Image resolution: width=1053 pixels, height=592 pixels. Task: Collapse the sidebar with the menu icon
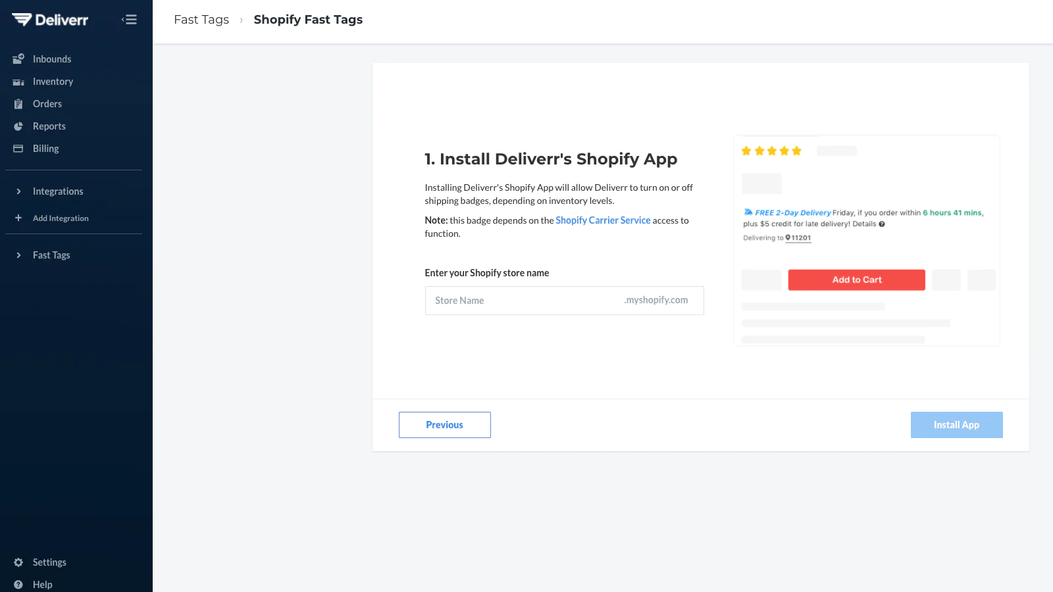pyautogui.click(x=130, y=20)
